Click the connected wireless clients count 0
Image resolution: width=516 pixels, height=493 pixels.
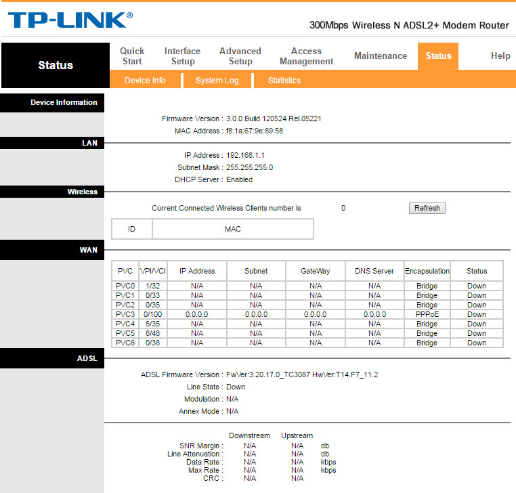(343, 208)
